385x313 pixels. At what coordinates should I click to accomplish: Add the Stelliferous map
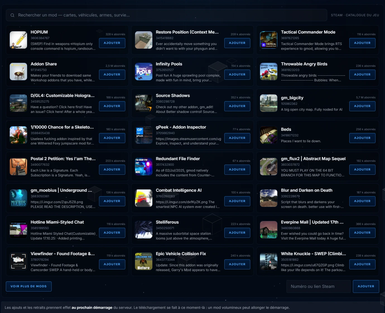[237, 233]
